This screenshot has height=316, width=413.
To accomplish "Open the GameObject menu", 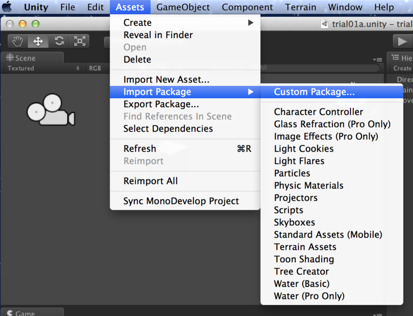I will click(x=183, y=7).
